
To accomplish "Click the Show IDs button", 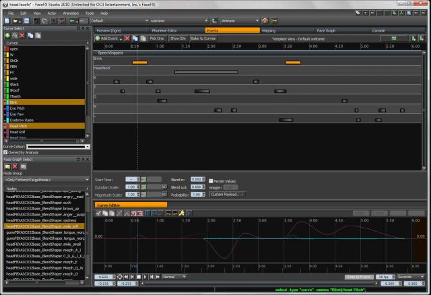I will [178, 38].
